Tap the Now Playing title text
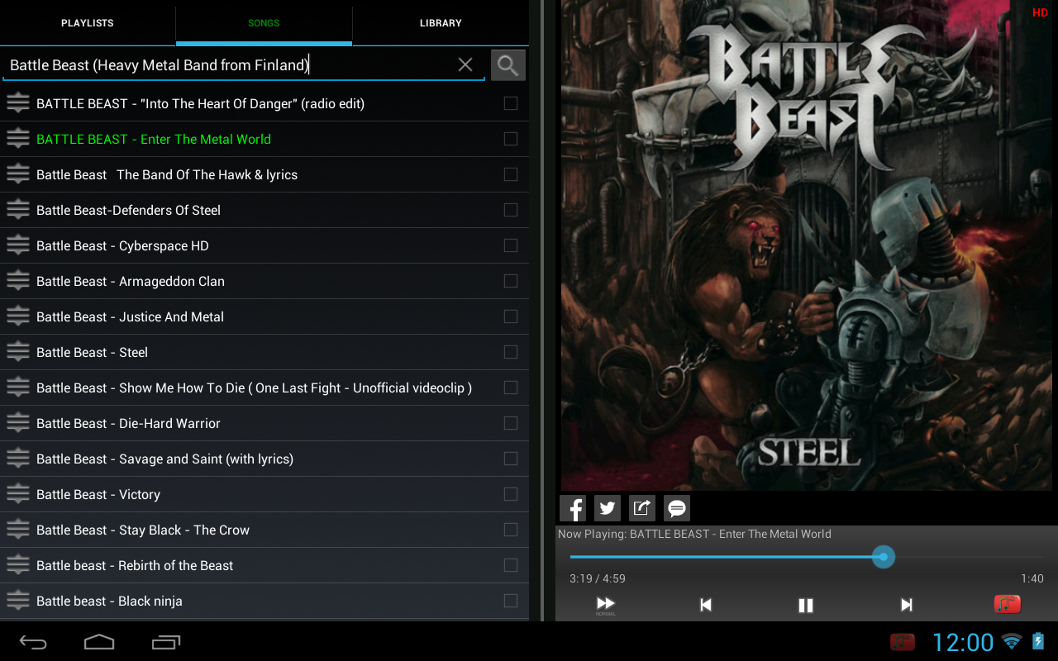This screenshot has width=1058, height=661. point(694,534)
